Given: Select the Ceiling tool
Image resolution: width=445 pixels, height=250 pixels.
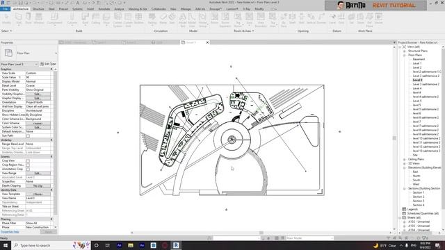Looking at the screenshot, I should pos(96,19).
